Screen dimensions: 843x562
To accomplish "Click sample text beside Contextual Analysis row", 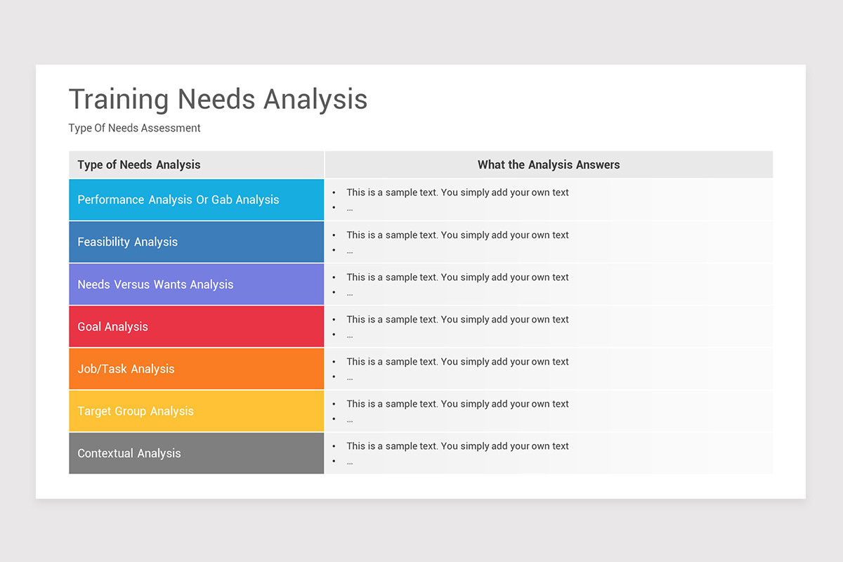I will tap(457, 445).
